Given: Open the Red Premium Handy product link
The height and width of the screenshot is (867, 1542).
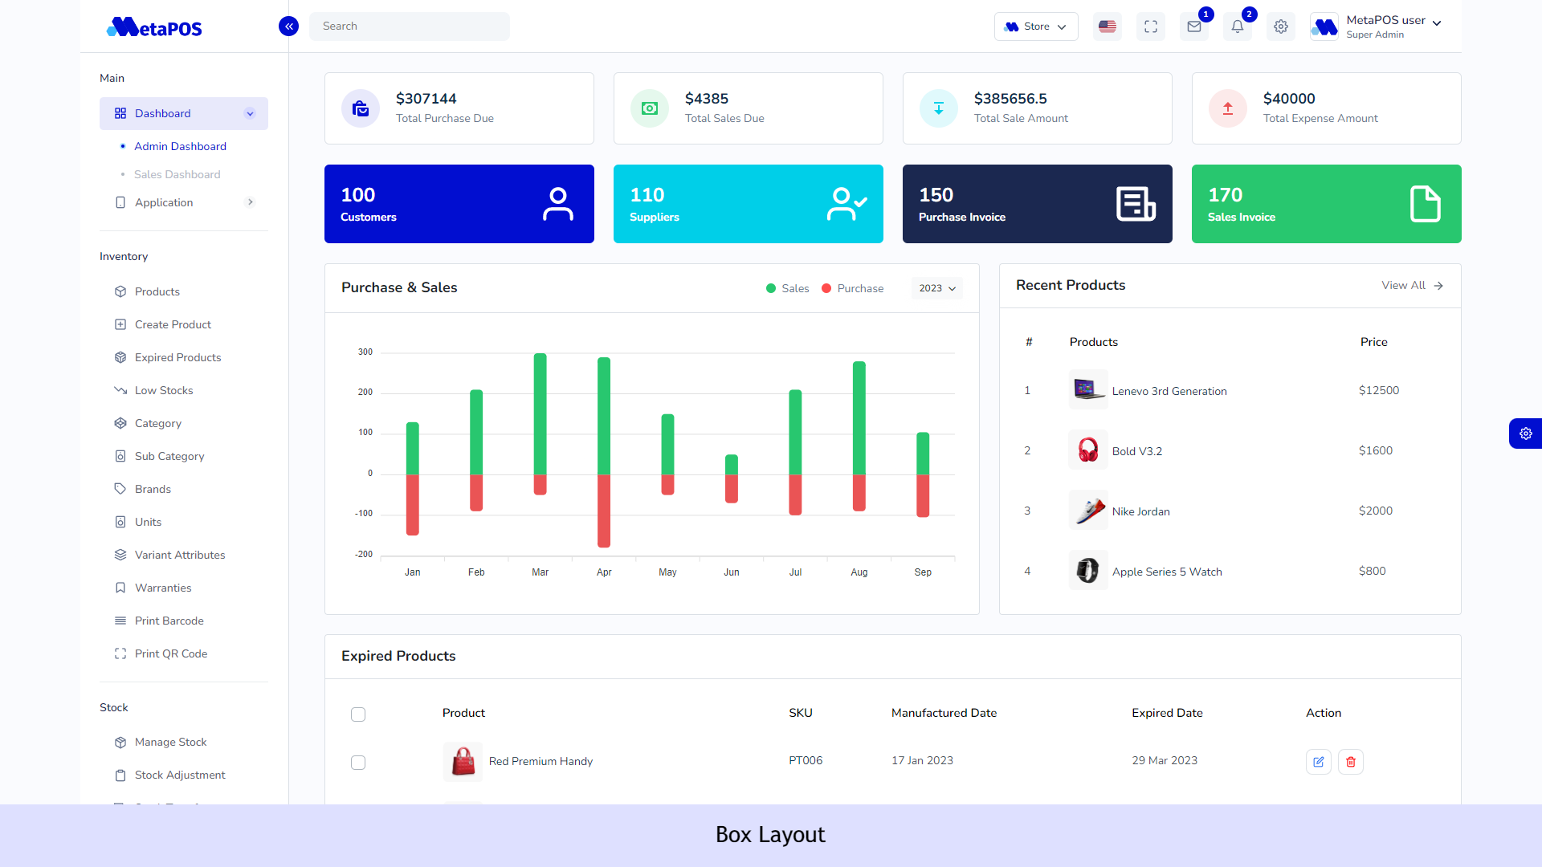Looking at the screenshot, I should (541, 761).
